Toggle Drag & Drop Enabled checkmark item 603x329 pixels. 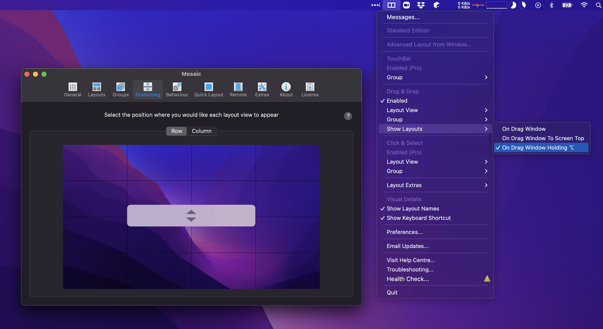click(397, 101)
